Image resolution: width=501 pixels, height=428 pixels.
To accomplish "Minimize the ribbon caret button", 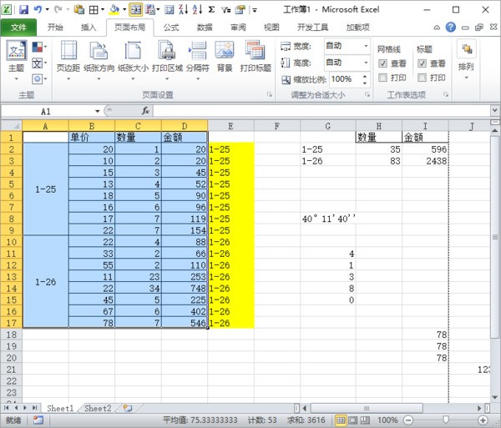I will click(x=437, y=28).
